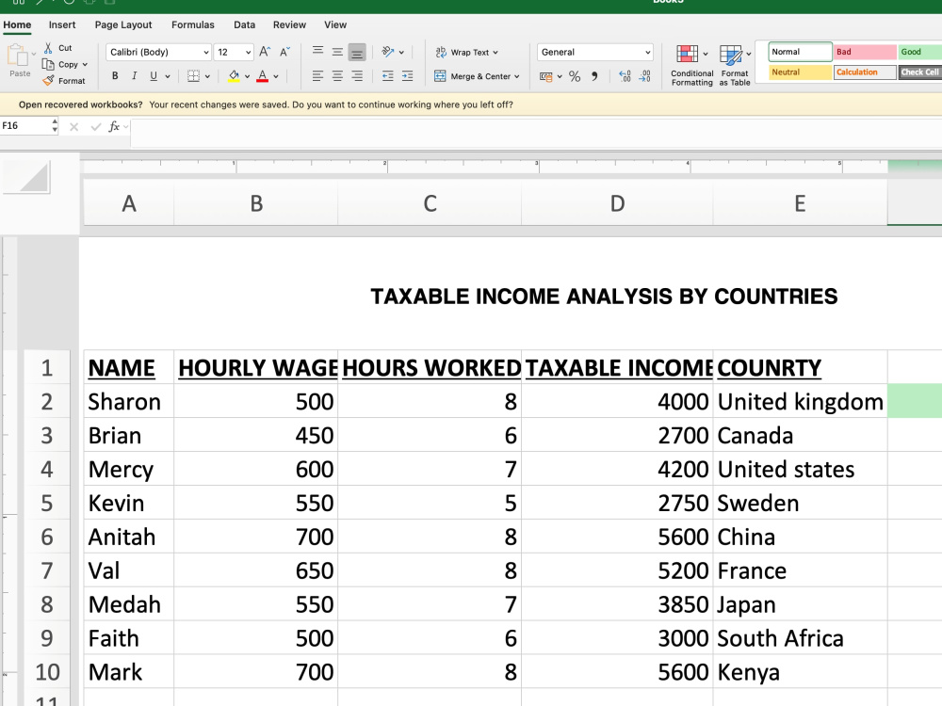Click the confirm checkmark formula icon
Viewport: 942px width, 706px height.
click(95, 127)
